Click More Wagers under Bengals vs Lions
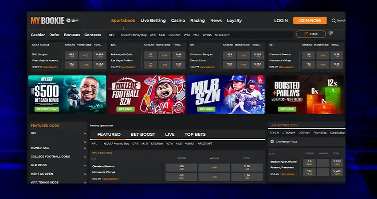 tap(207, 67)
